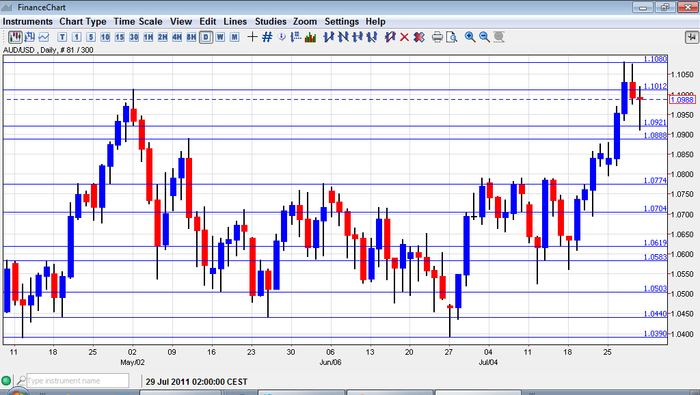Image resolution: width=700 pixels, height=395 pixels.
Task: Click the 1.0988 current price label
Action: [x=682, y=100]
